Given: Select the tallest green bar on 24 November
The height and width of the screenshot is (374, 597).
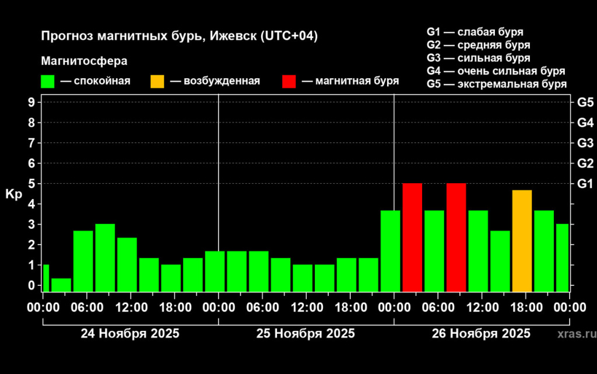Looking at the screenshot, I should (x=105, y=257).
